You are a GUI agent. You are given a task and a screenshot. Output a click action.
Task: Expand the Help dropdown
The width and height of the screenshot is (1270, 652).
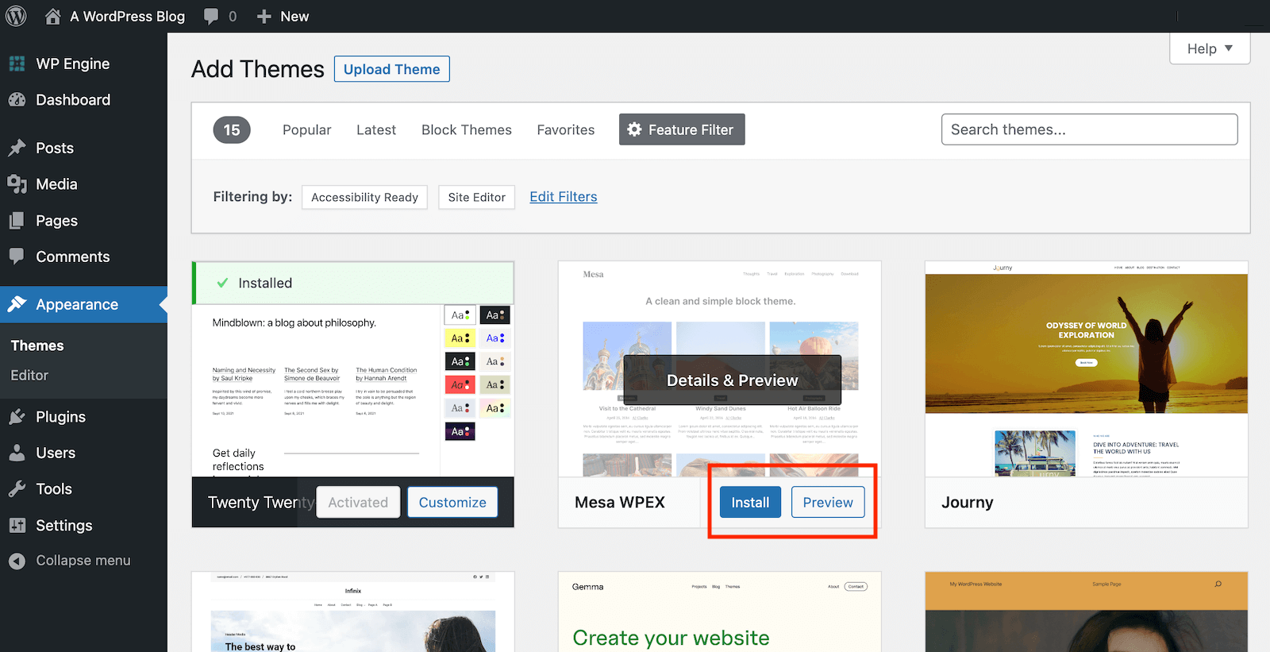[x=1210, y=48]
